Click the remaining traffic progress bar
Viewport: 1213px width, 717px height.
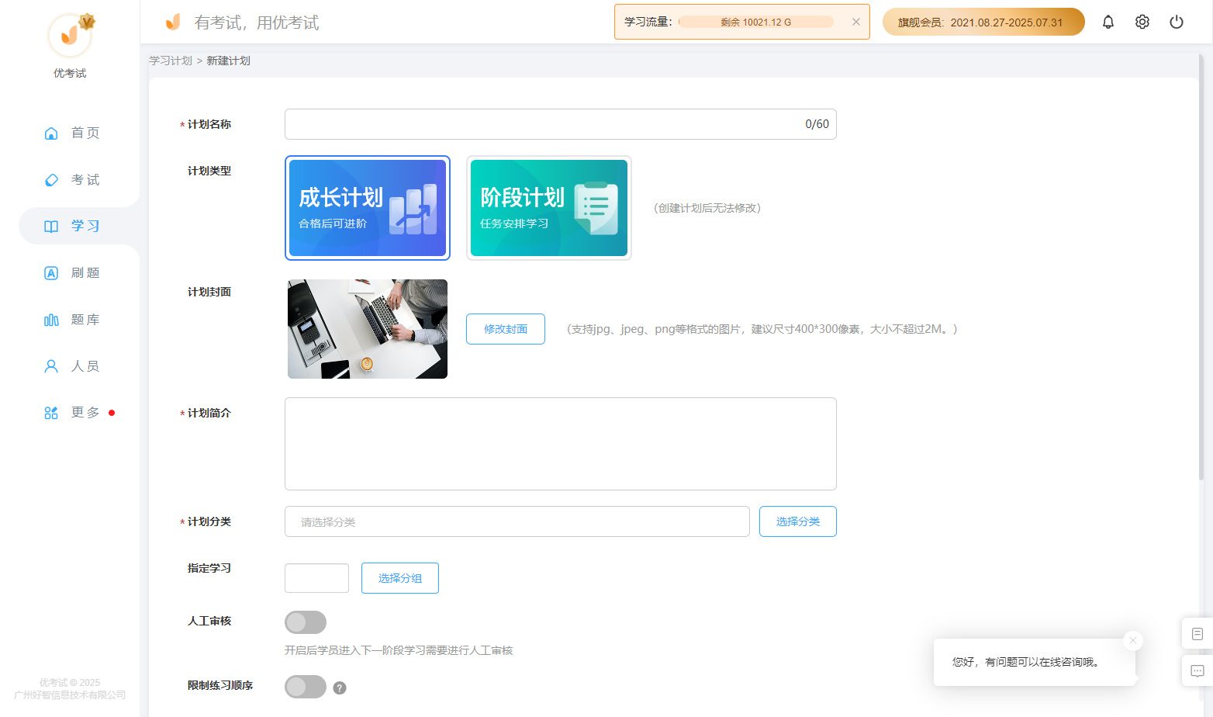pyautogui.click(x=756, y=22)
